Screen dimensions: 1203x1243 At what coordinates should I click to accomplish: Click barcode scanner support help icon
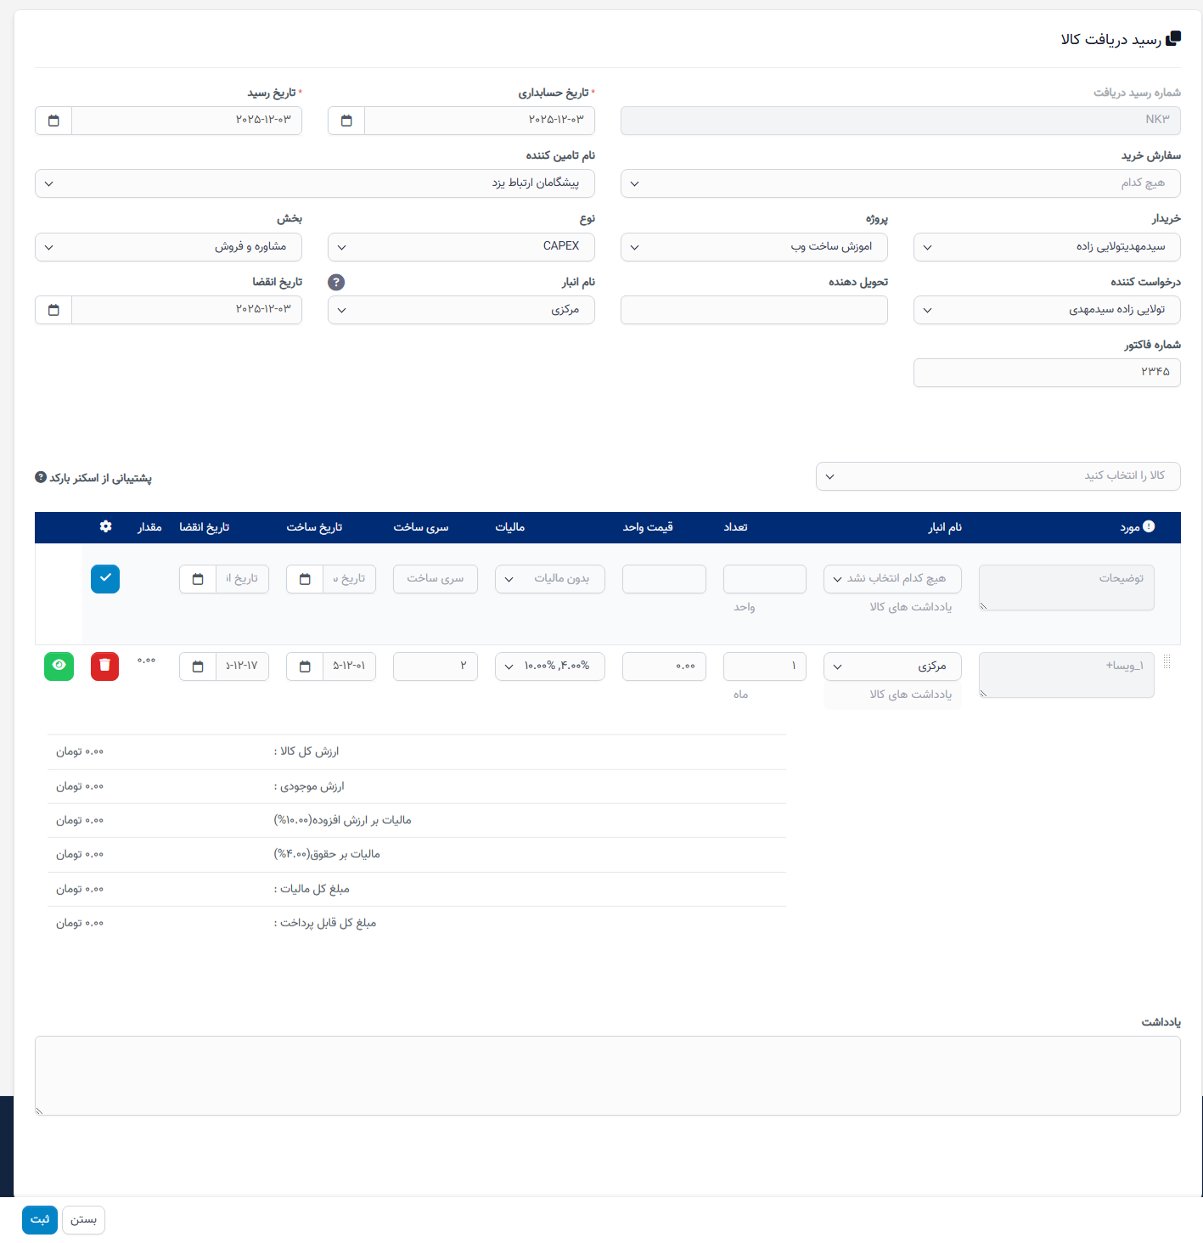tap(41, 477)
